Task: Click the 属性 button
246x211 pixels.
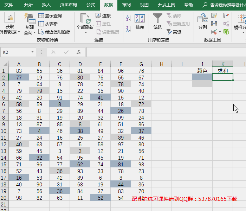Action: click(x=103, y=24)
